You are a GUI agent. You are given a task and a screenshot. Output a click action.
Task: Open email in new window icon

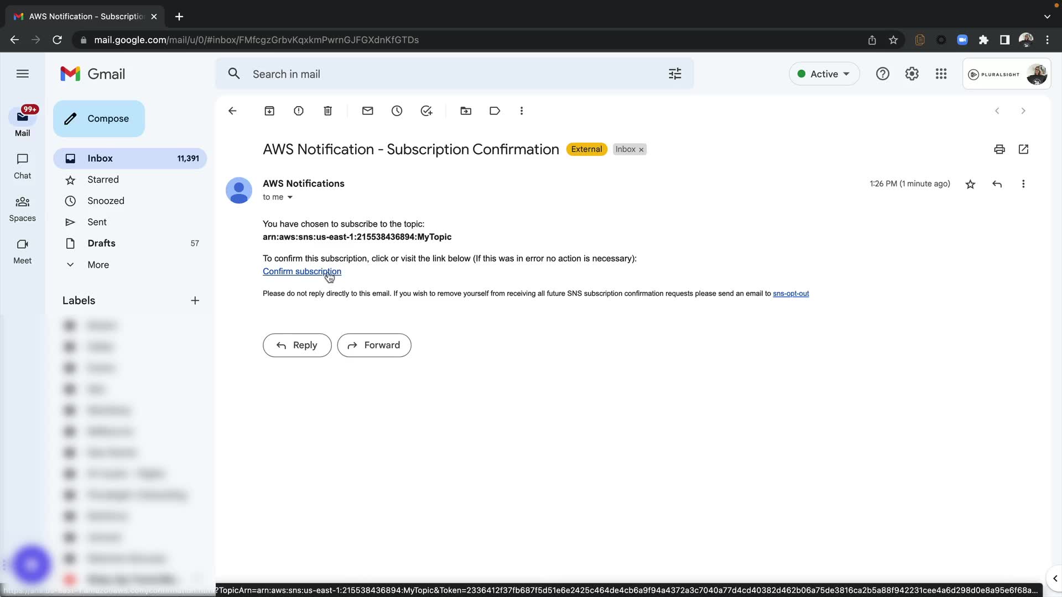pyautogui.click(x=1023, y=149)
